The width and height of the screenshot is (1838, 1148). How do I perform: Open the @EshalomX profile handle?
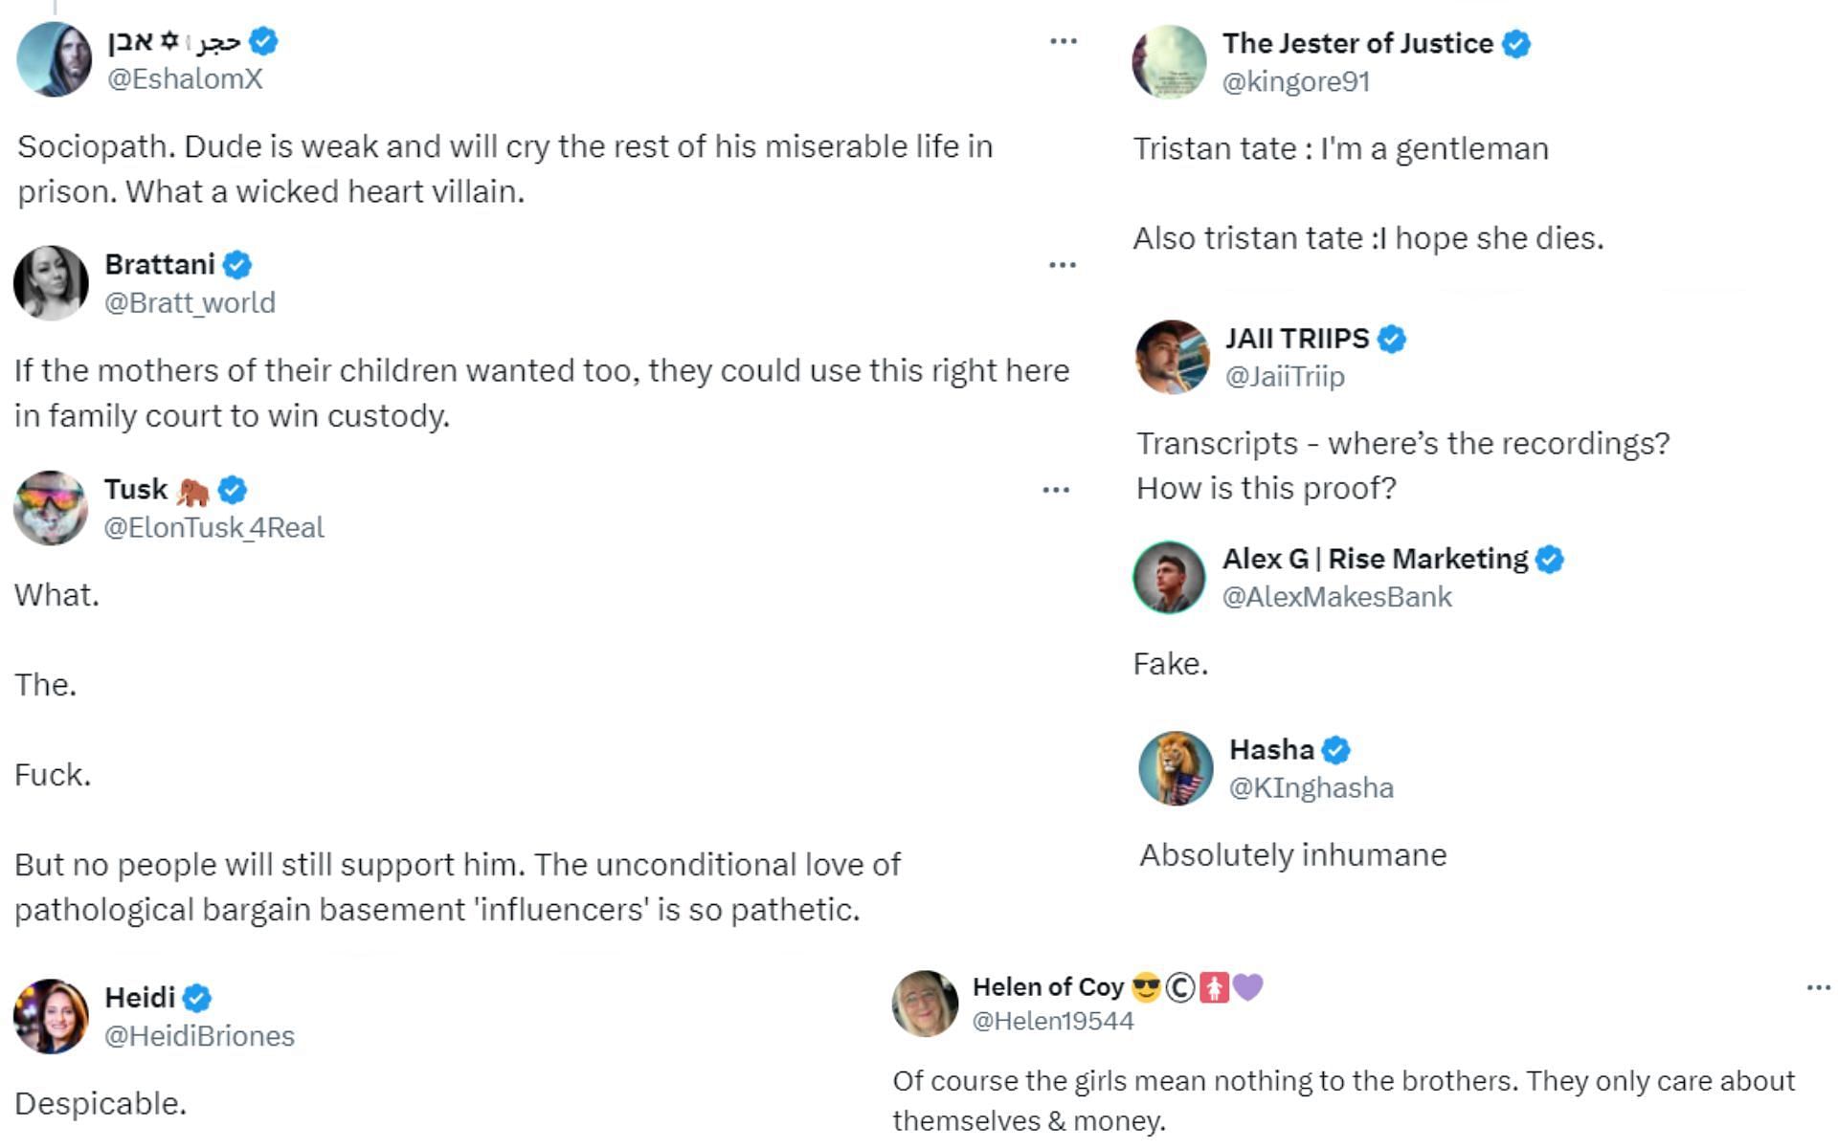pos(185,79)
